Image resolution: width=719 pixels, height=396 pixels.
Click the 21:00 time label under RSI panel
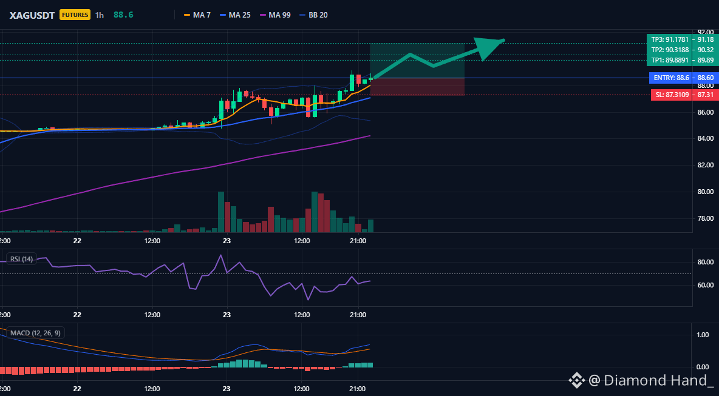click(x=358, y=315)
